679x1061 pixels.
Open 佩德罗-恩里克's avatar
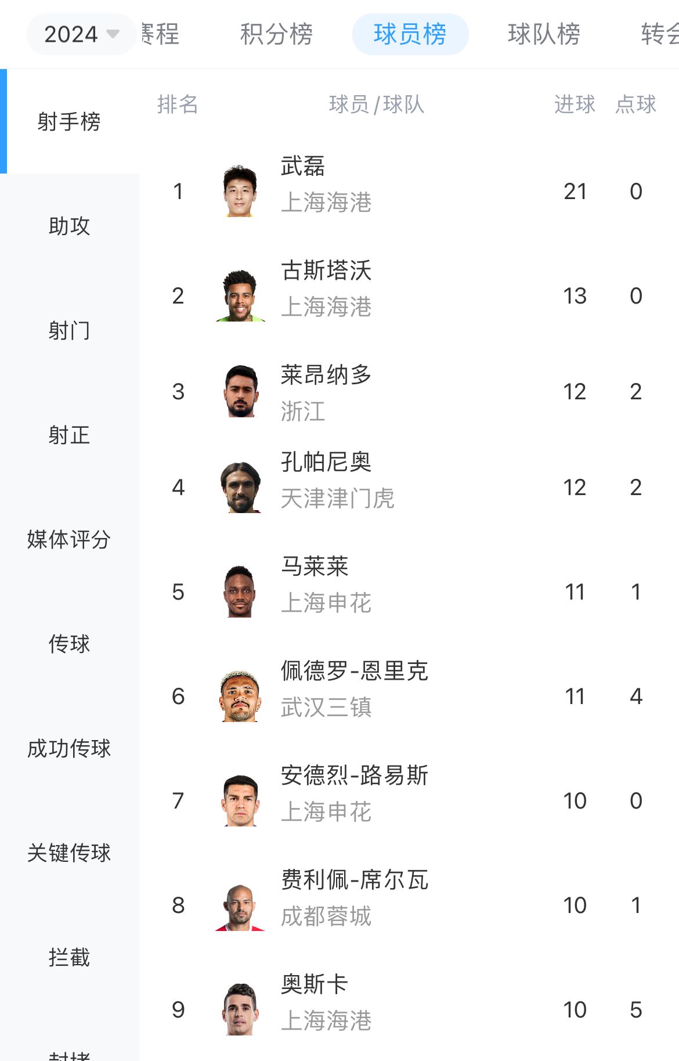pos(240,696)
